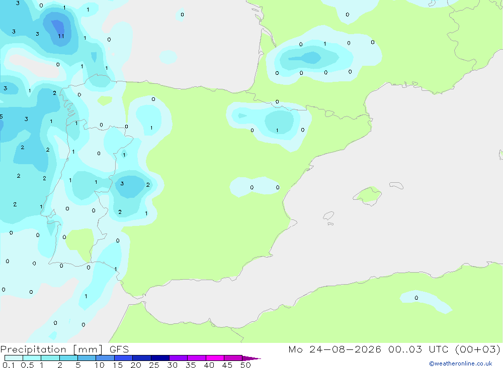Click the '11' precipitation value on map
503x368 pixels.
(x=61, y=36)
